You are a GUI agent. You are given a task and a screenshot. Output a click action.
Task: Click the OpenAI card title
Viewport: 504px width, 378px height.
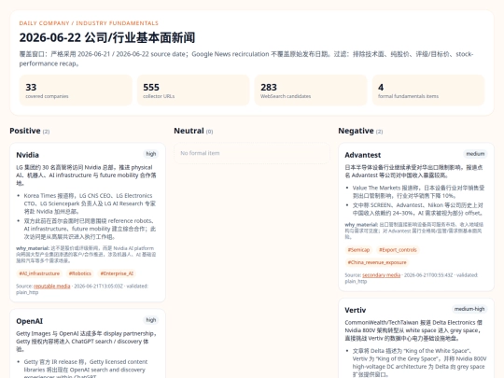(29, 321)
